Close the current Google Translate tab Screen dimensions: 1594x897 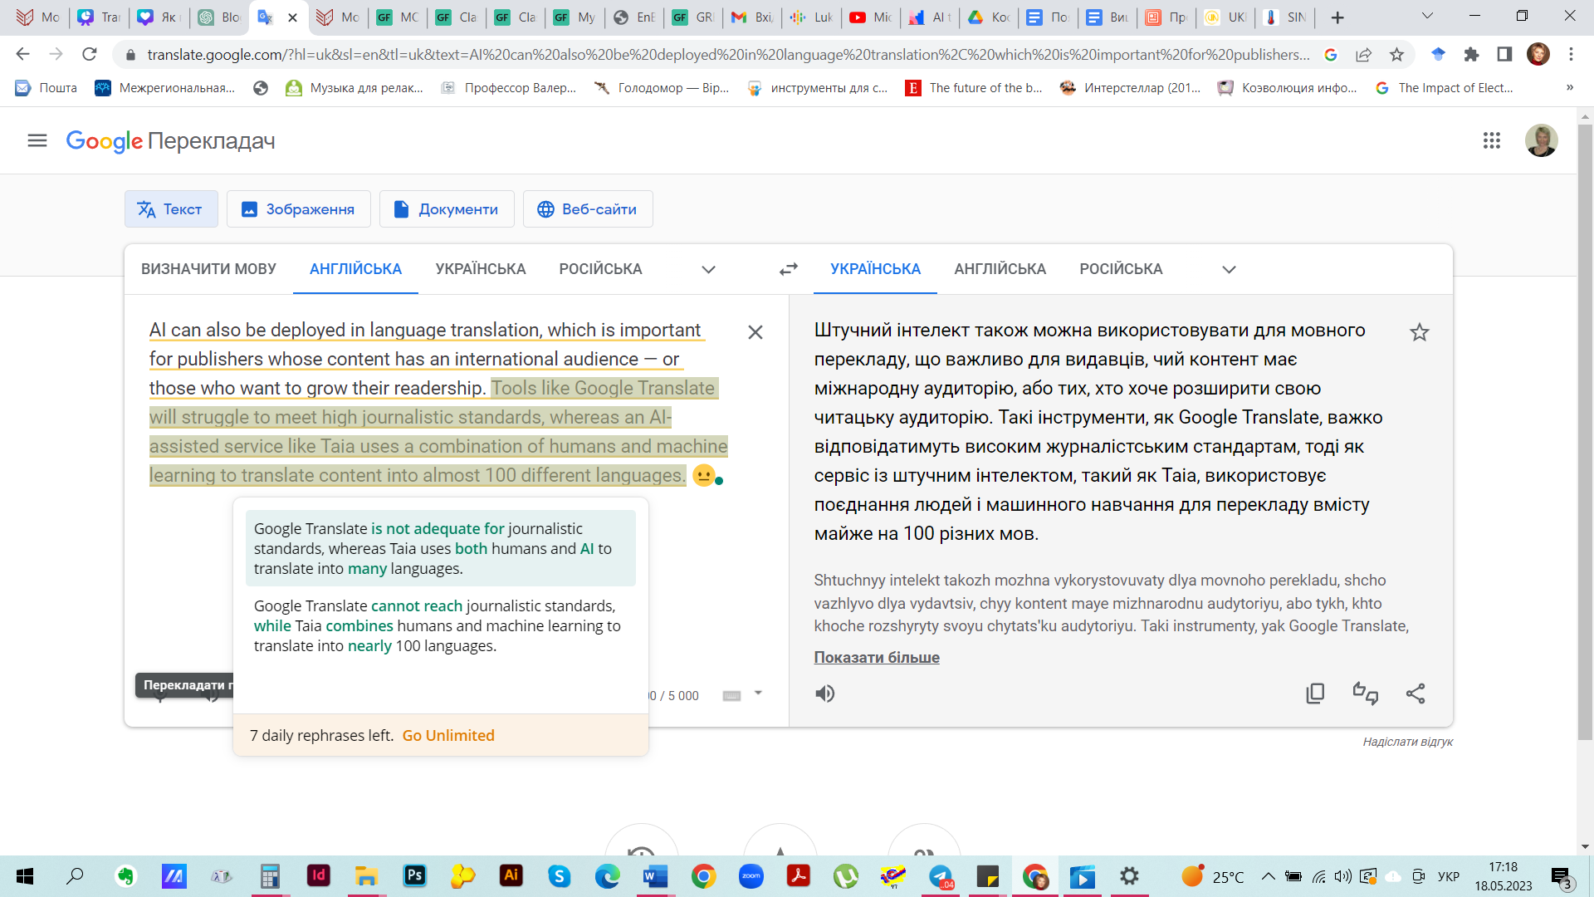(292, 17)
